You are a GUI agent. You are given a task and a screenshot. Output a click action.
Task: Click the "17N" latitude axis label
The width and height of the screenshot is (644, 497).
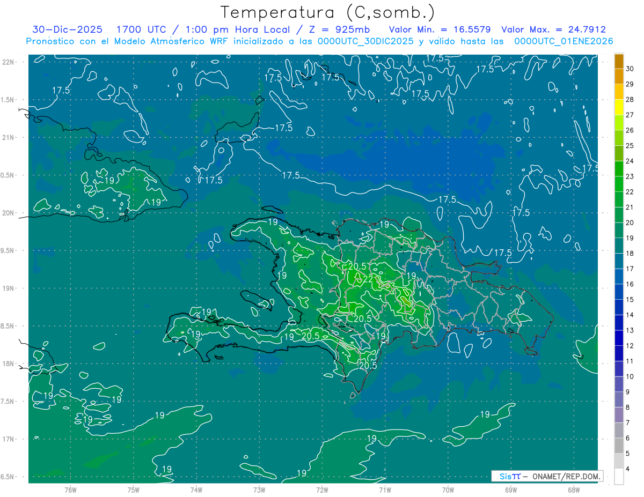point(8,439)
